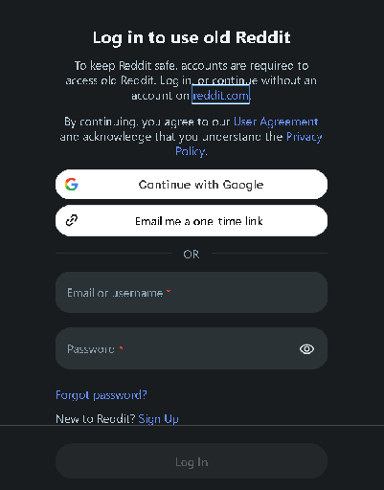Viewport: 384px width, 490px height.
Task: Continue with Google sign-in button
Action: pos(192,185)
